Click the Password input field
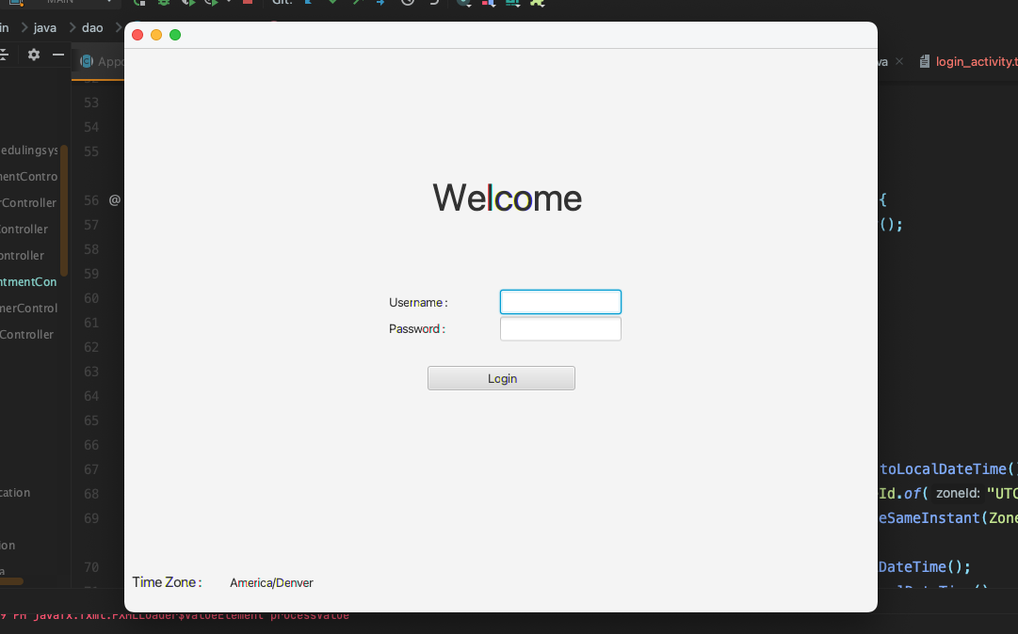 pyautogui.click(x=560, y=329)
